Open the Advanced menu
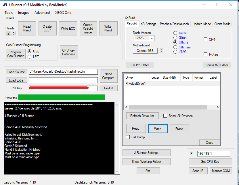This screenshot has width=239, height=185. point(42,13)
